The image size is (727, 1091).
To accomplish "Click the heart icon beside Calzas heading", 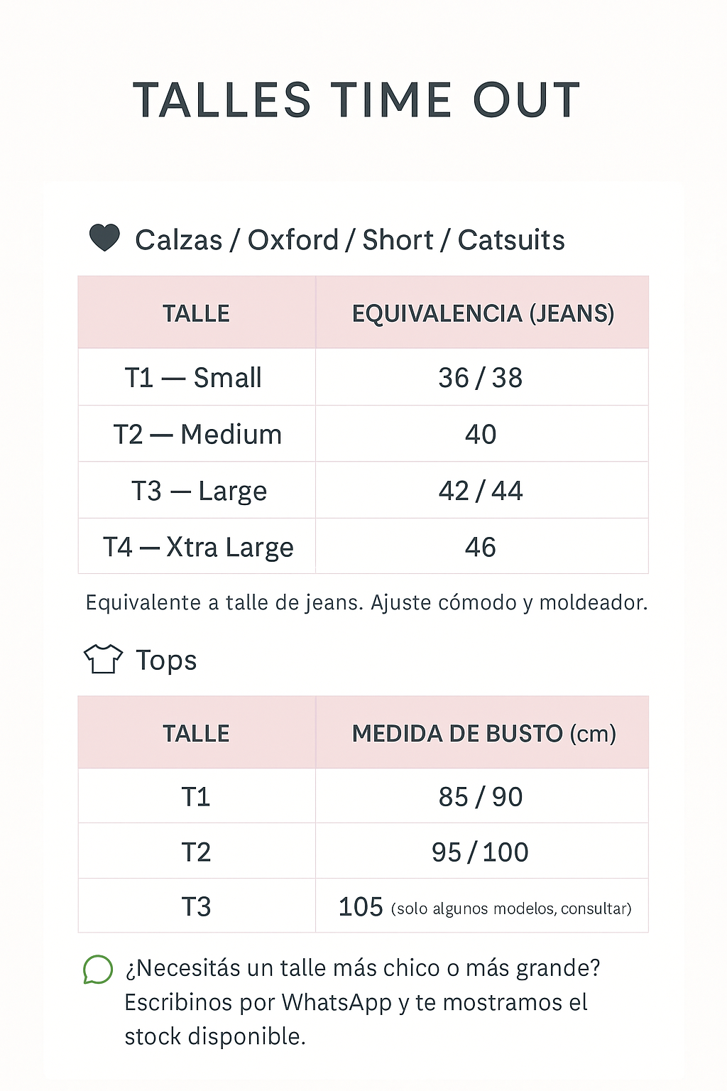I will [104, 238].
